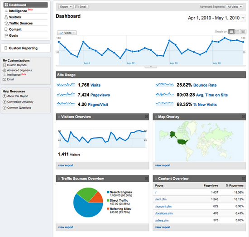
Task: Click help icon beside About this Report
Action: 5,96
